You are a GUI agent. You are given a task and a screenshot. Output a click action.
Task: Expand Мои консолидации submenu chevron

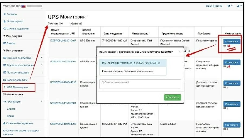point(42,72)
